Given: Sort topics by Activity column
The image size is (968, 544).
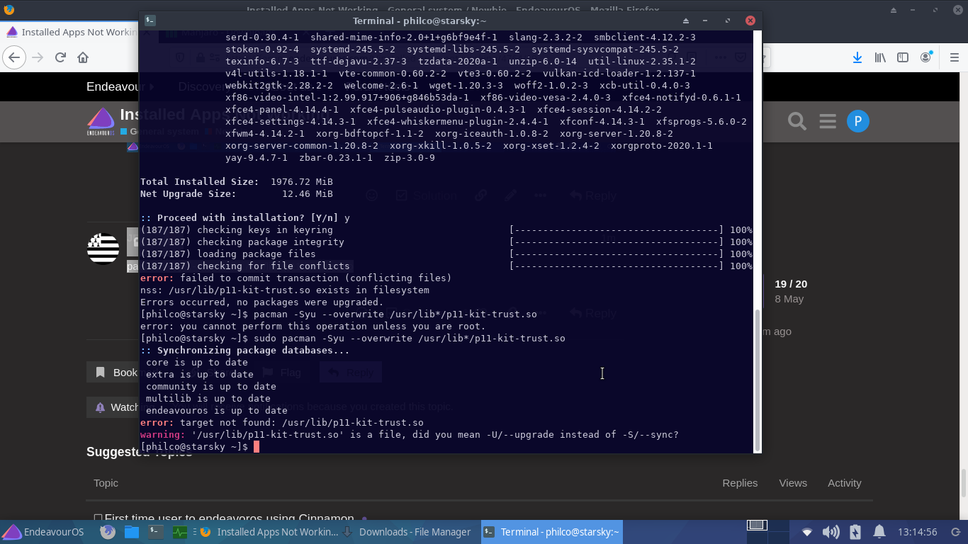Looking at the screenshot, I should [845, 483].
